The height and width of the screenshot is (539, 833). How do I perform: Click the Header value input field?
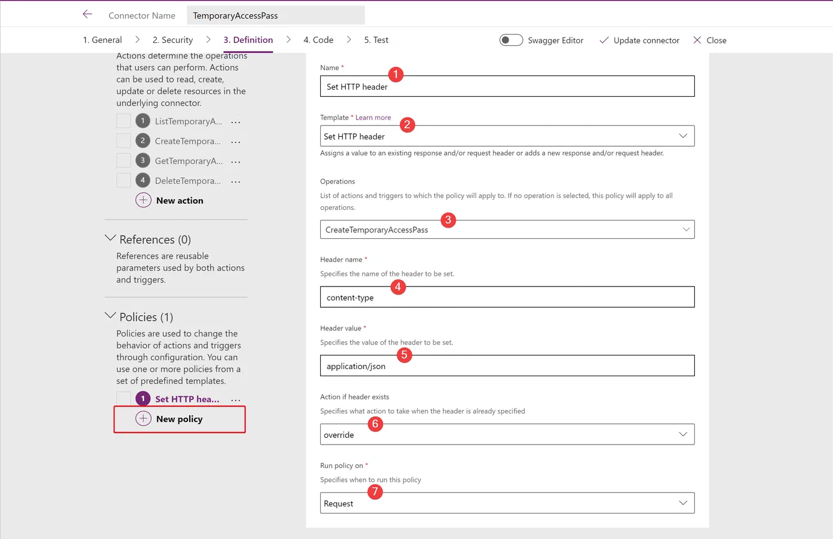tap(507, 365)
